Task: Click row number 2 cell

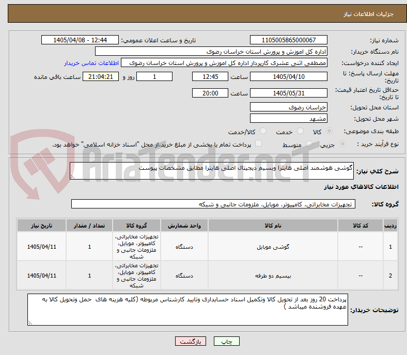Action: pos(390,276)
